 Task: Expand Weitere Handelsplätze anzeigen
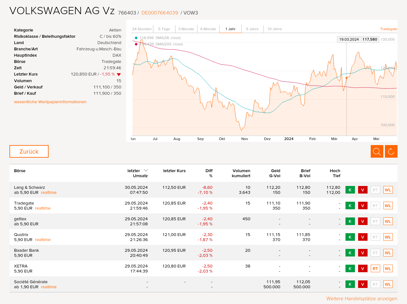pos(362,298)
